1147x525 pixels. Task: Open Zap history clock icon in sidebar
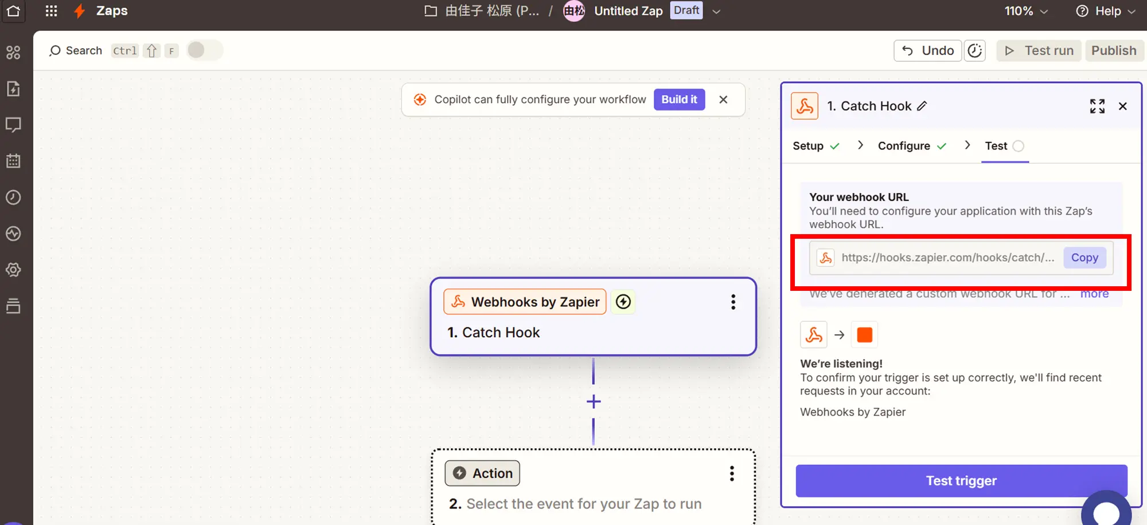(13, 198)
